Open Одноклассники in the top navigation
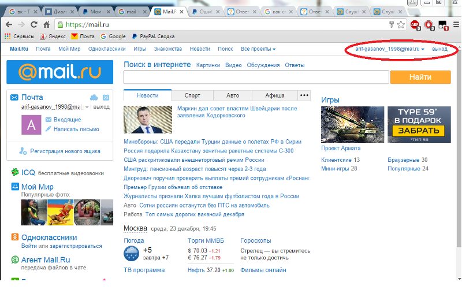 (x=107, y=49)
